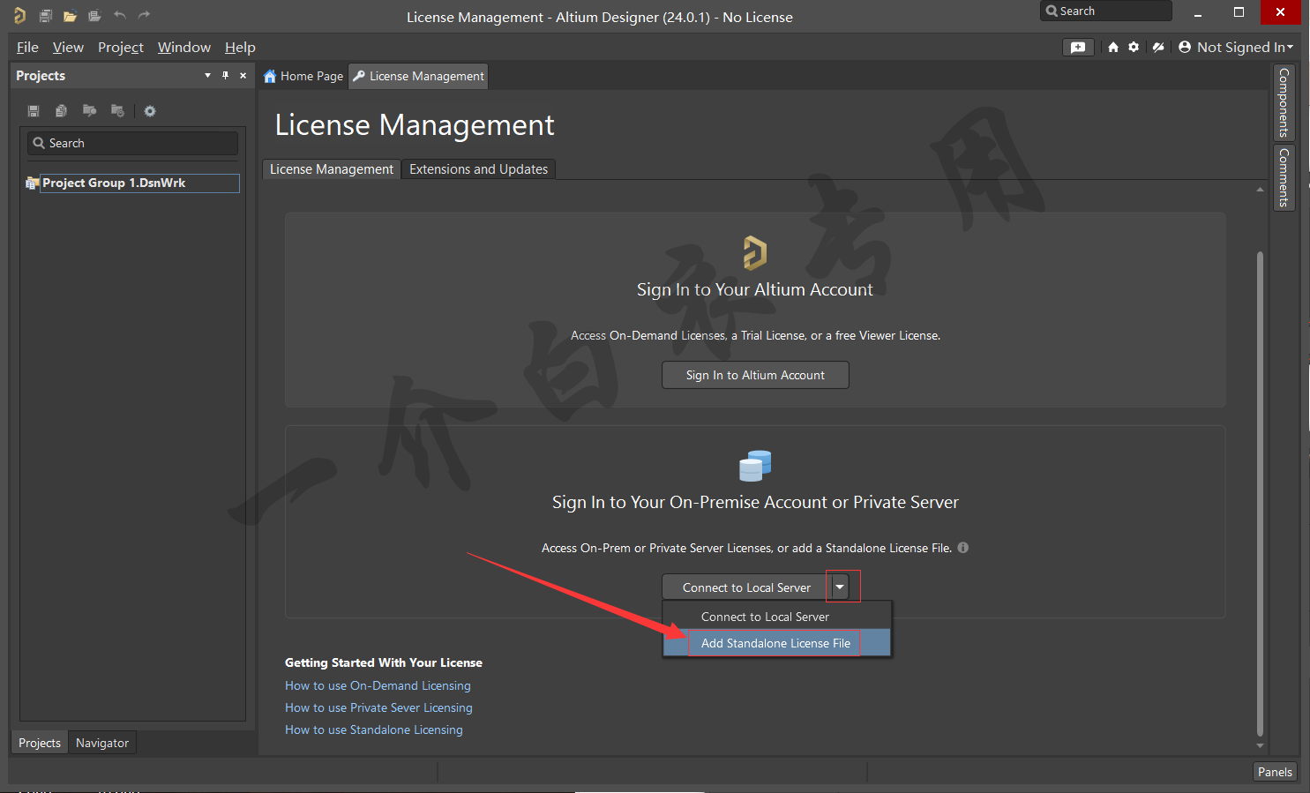
Task: Click the cloud connection status icon
Action: pos(1158,48)
